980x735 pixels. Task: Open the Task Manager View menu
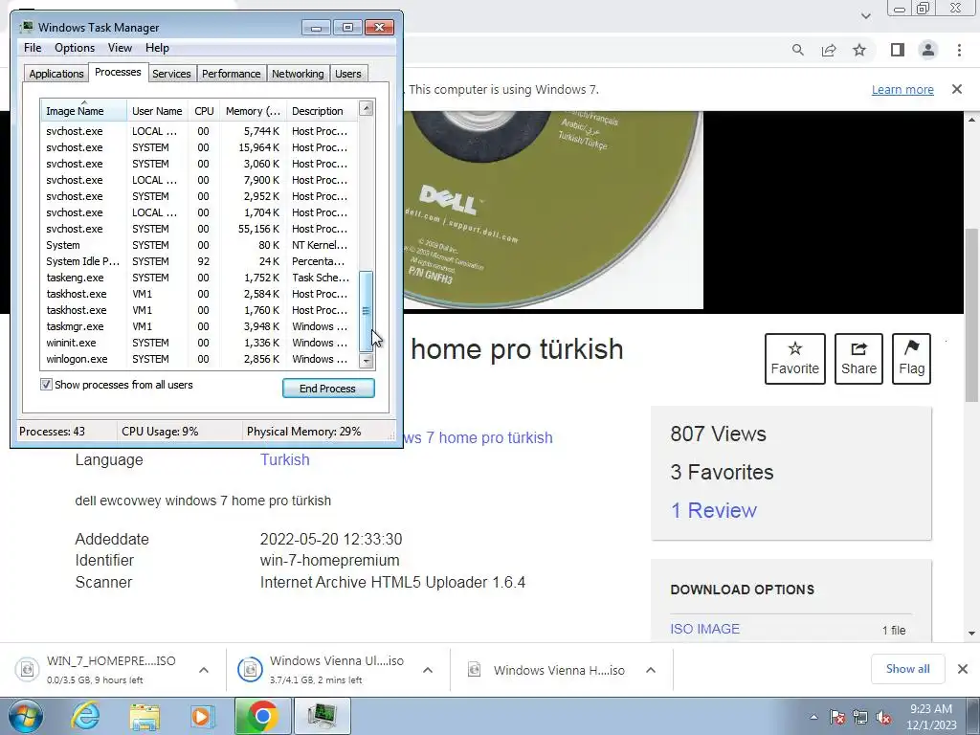[x=120, y=48]
